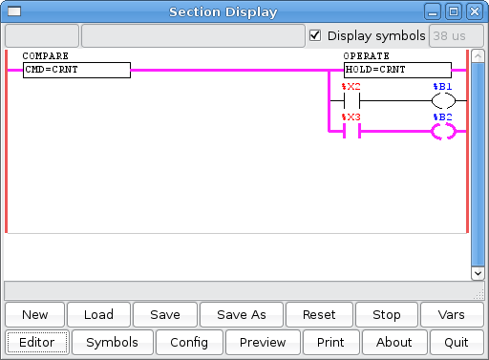This screenshot has width=489, height=360.
Task: Open the Load file button
Action: (x=98, y=314)
